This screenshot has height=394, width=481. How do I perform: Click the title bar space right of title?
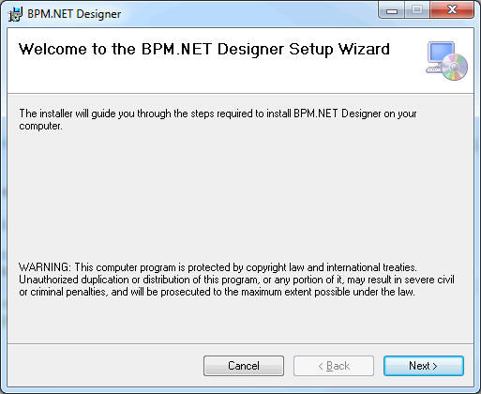click(248, 14)
